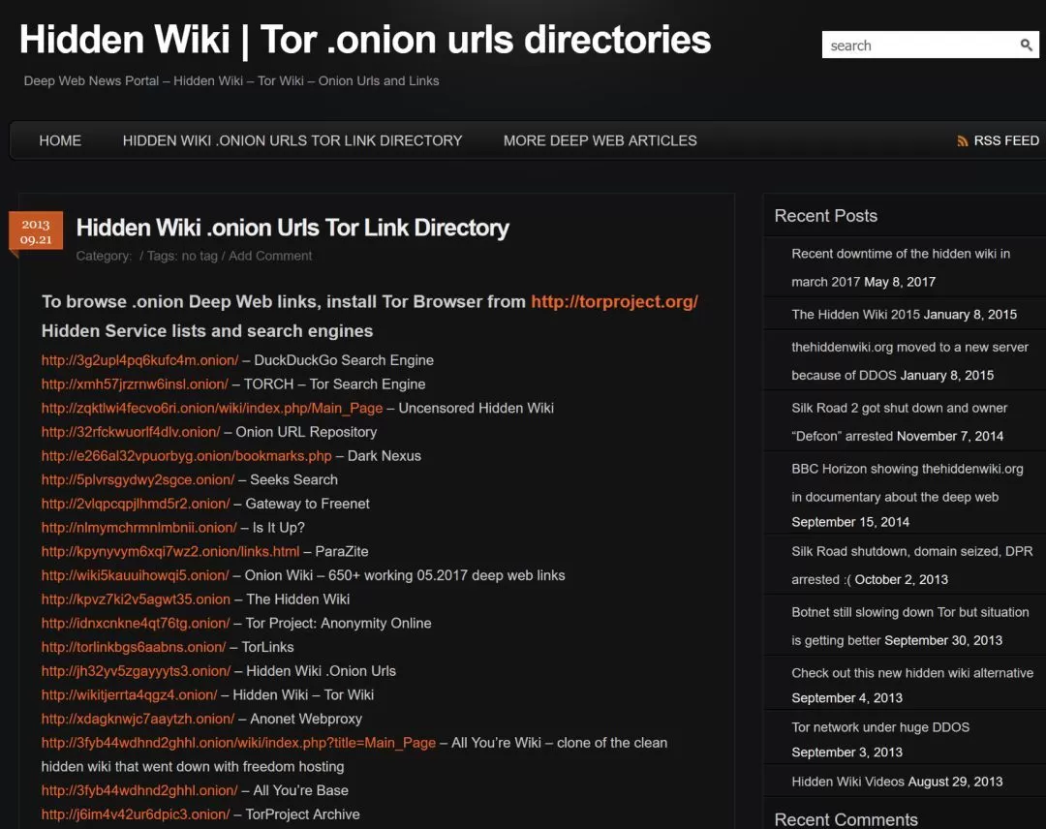Open the TORCH Tor Search Engine onion link
1046x829 pixels.
(x=135, y=384)
